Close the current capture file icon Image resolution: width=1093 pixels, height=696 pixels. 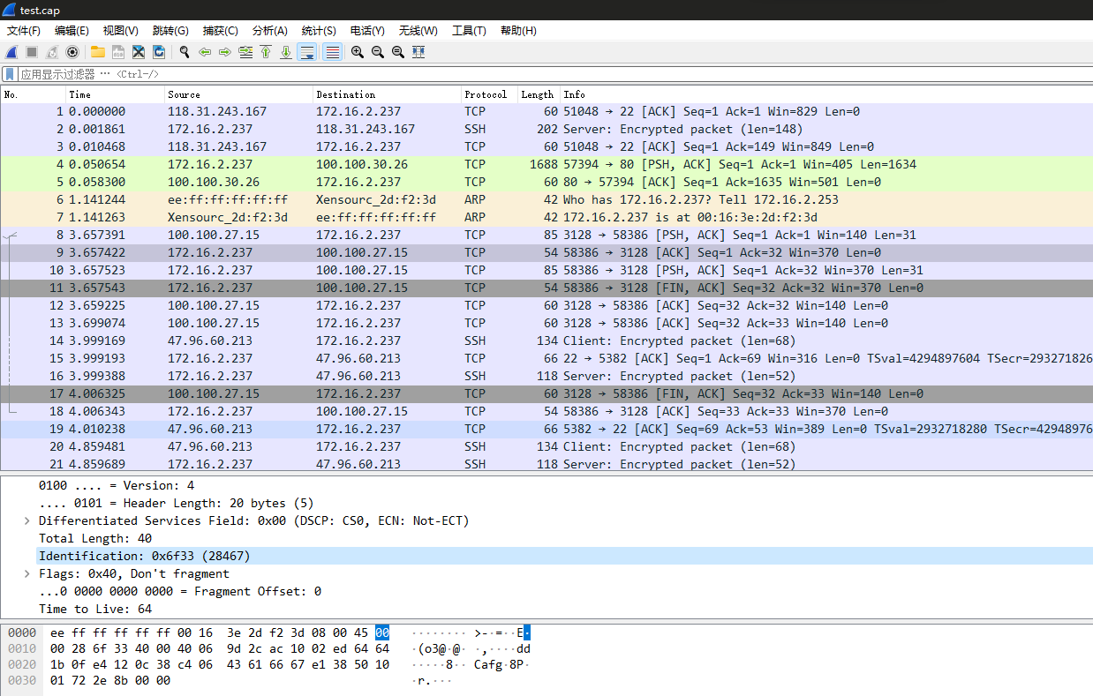[x=139, y=52]
